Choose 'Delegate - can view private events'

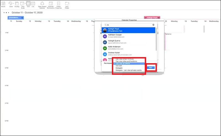click(x=129, y=70)
